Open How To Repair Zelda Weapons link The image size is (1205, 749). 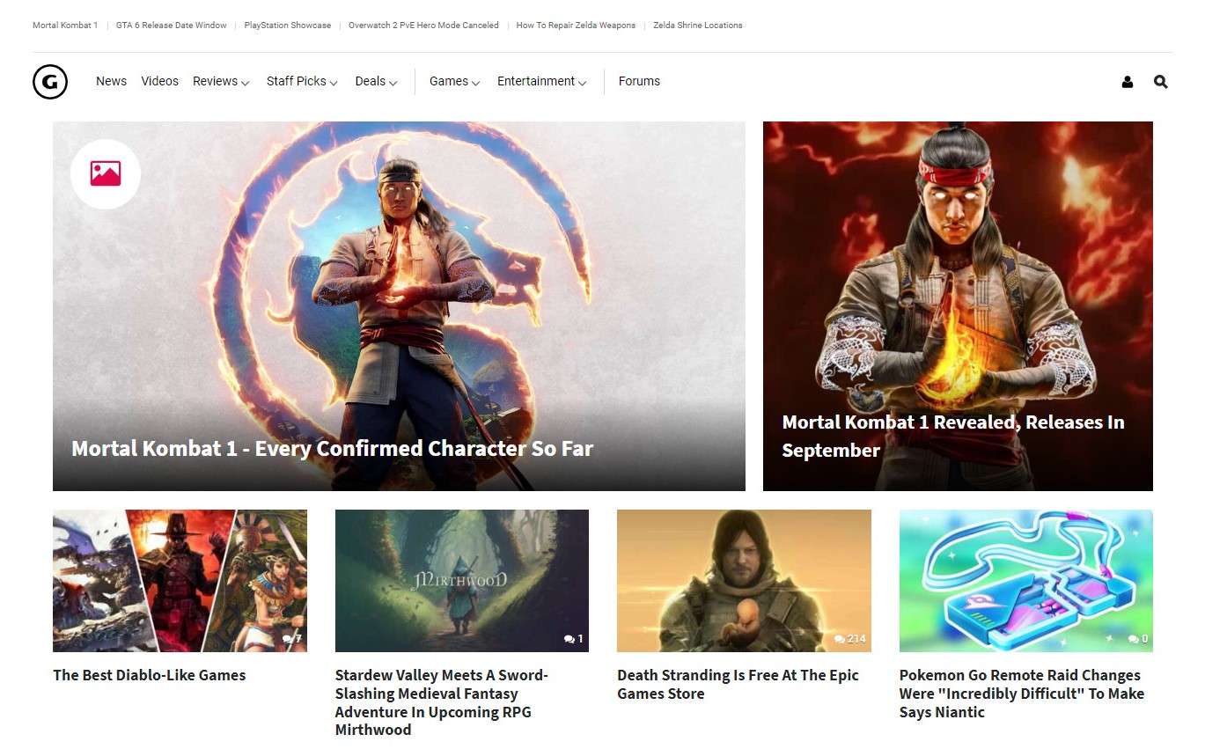[x=576, y=26]
